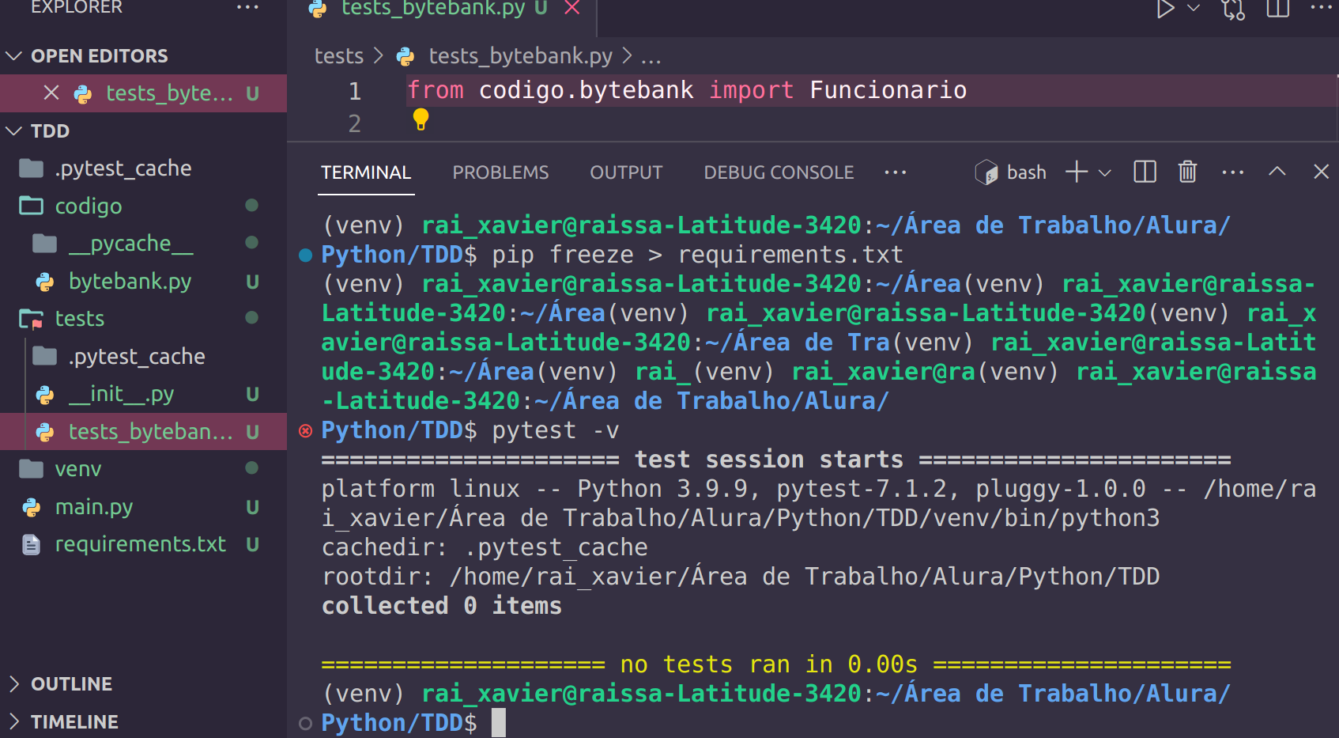Screen dimensions: 1339x738
Task: Open __init__.py file
Action: pyautogui.click(x=121, y=394)
